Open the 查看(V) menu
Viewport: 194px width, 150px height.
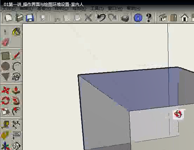point(44,8)
